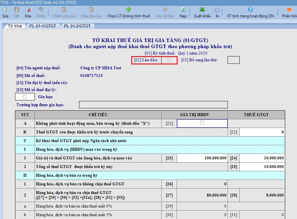Screen dimensions: 297x219
Task: Click KT tình trạng hoạt động DN icon
Action: (250, 10)
